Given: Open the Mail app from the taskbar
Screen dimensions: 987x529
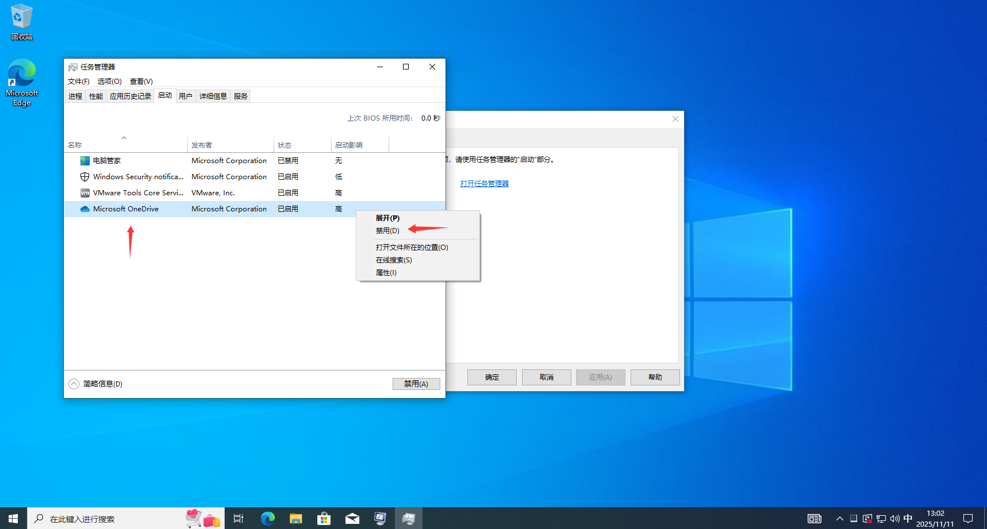Looking at the screenshot, I should [x=352, y=518].
